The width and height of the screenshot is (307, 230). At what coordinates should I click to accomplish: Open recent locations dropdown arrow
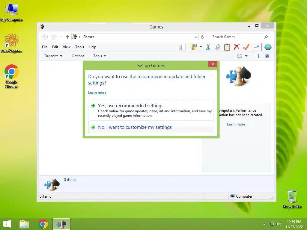61,37
